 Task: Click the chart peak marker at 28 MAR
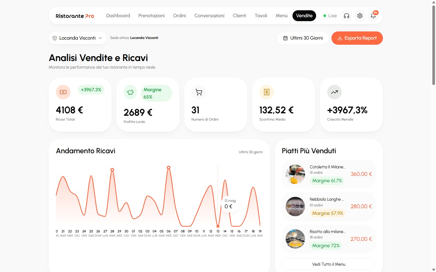(x=112, y=170)
